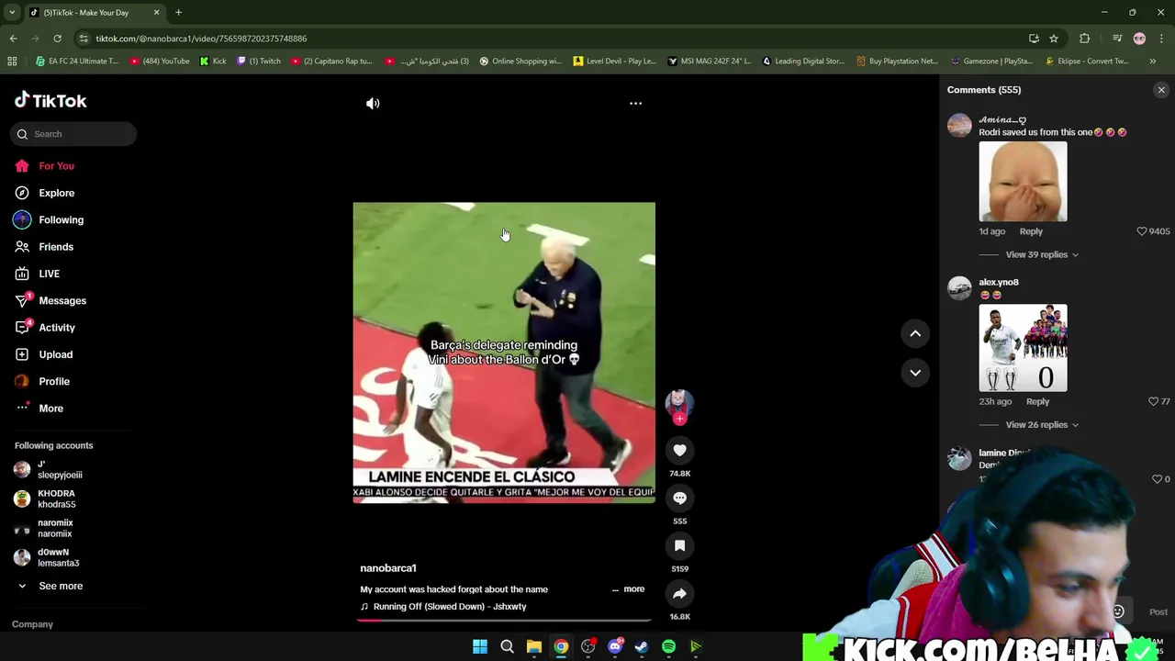This screenshot has height=661, width=1175.
Task: Open Messages in sidebar
Action: point(62,300)
